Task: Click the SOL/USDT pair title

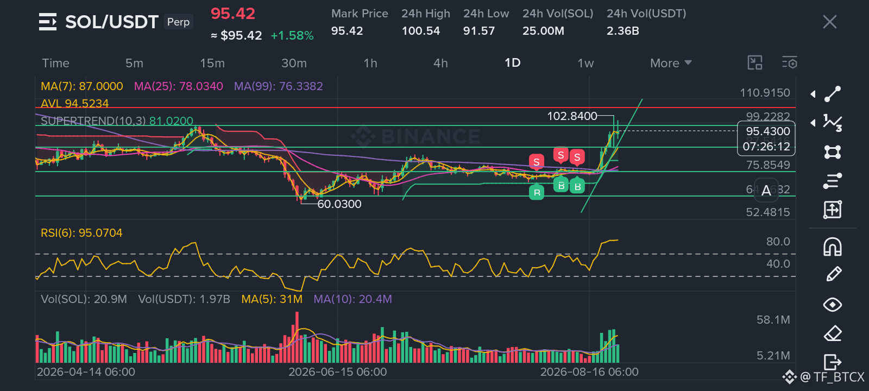Action: coord(112,22)
